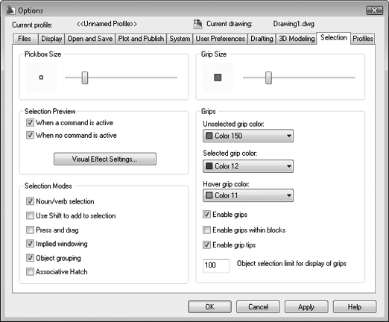Click the Grip Size slider handle

coord(268,78)
